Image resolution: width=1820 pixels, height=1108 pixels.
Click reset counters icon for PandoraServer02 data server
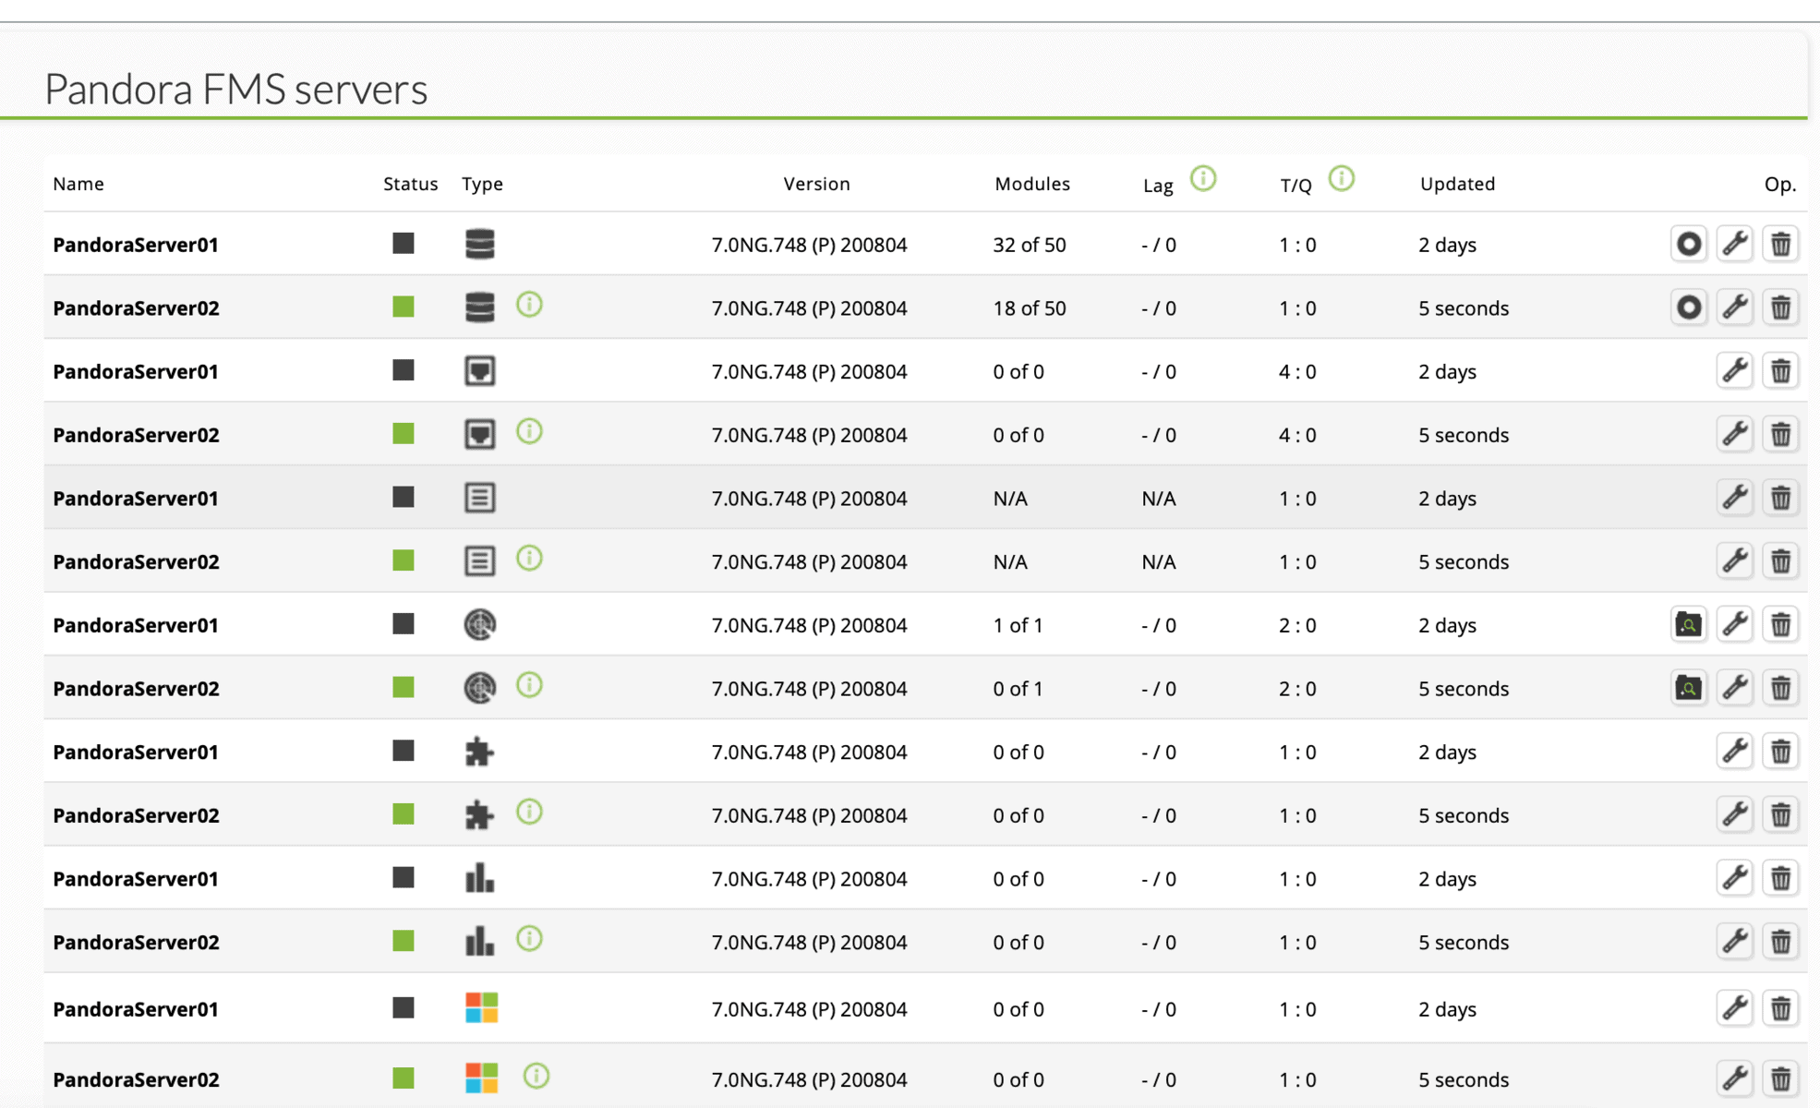click(1689, 307)
